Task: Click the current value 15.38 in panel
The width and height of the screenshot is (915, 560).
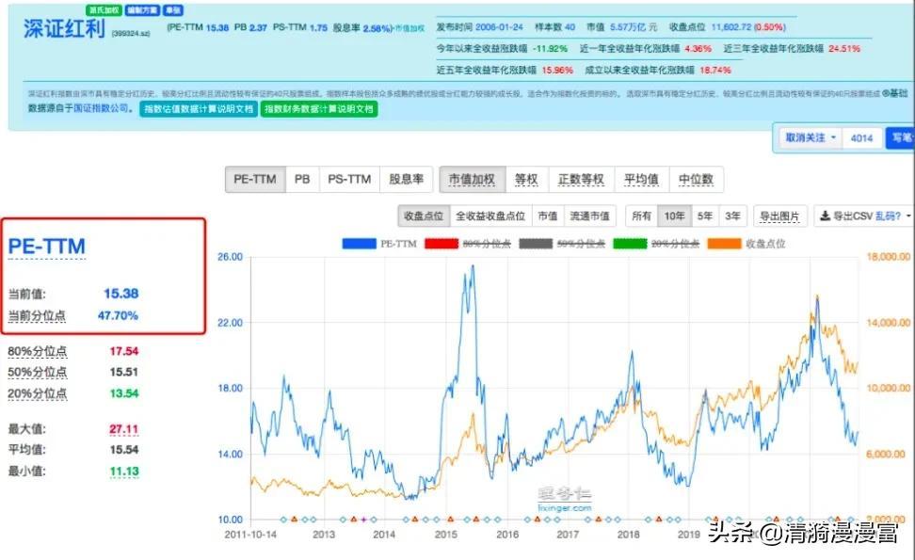Action: pyautogui.click(x=120, y=294)
